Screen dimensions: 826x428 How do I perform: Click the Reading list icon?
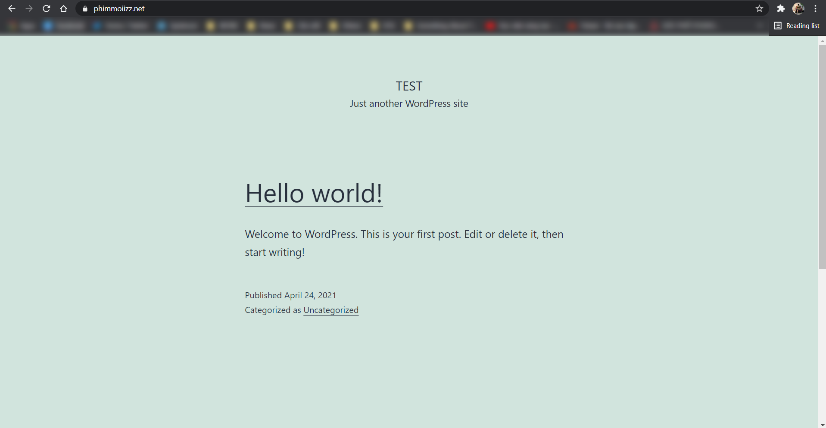pyautogui.click(x=778, y=26)
